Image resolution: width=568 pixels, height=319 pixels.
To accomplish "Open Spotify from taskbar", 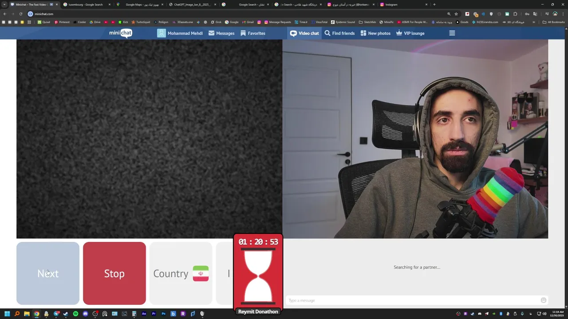I will pos(75,314).
